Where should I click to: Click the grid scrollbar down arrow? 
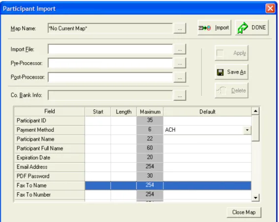click(x=255, y=197)
